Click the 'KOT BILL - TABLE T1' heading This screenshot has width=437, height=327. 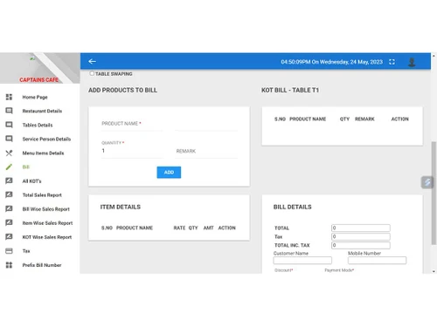tap(290, 90)
